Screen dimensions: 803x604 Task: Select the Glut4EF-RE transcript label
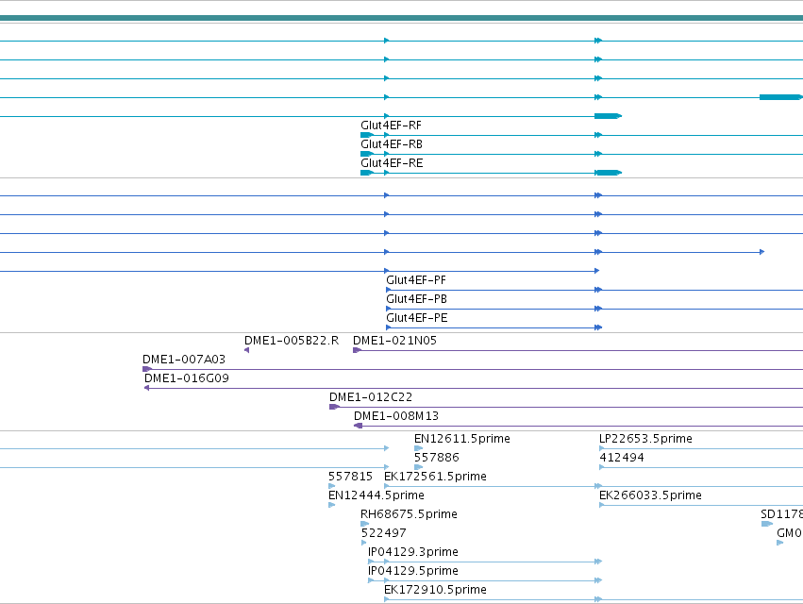(392, 163)
